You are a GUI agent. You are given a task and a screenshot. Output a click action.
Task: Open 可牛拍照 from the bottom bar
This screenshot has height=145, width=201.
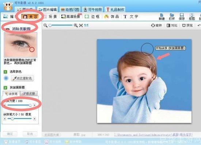point(53,142)
